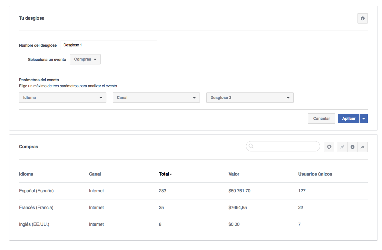Click the value $7664,85
The width and height of the screenshot is (382, 250).
point(238,208)
